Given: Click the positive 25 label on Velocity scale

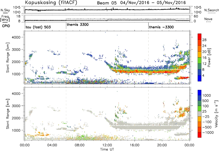Looking at the screenshot, I should pos(204,111).
